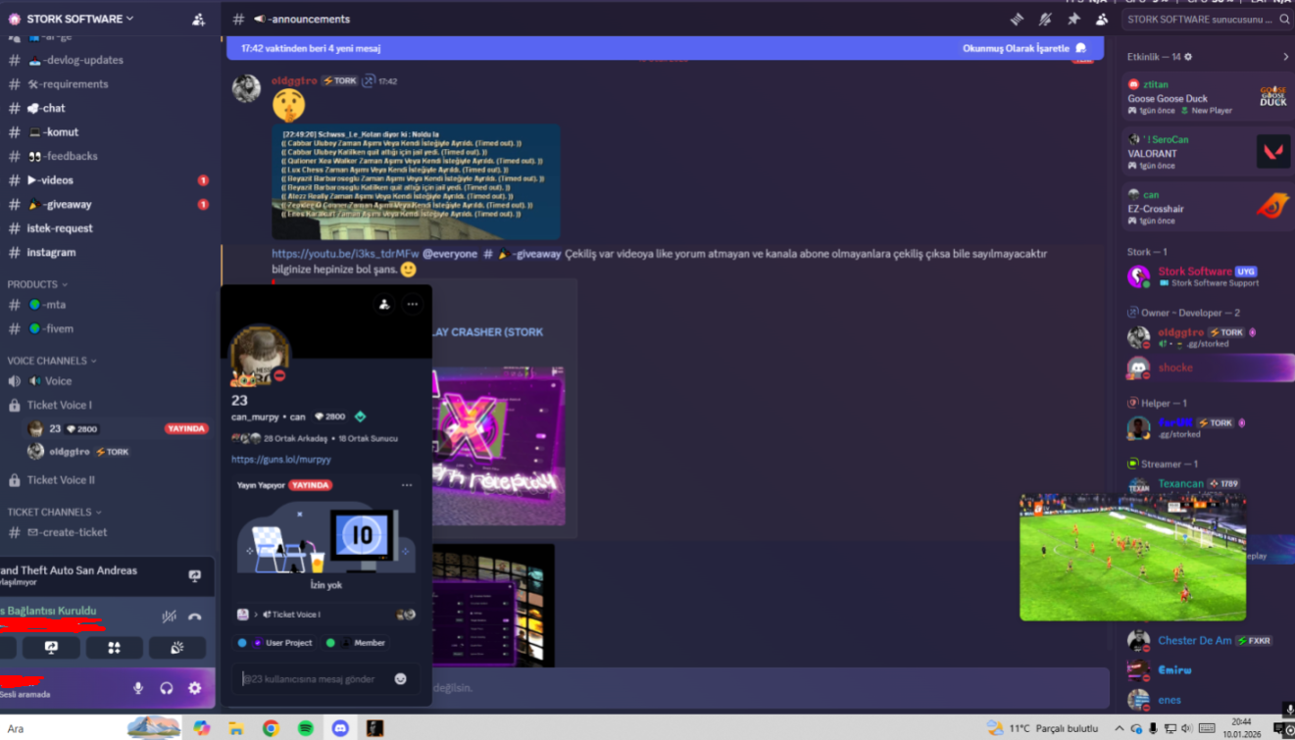Click Okunmuş Olarak İşaretle button
The width and height of the screenshot is (1295, 740).
1024,48
